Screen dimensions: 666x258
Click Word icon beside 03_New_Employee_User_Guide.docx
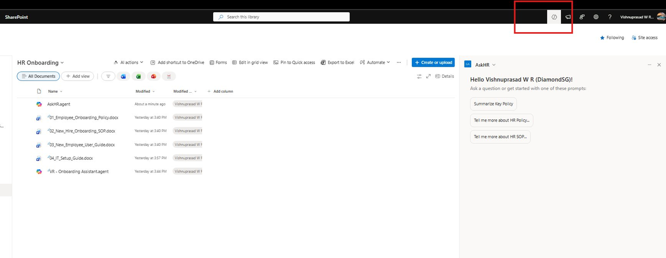[x=39, y=145]
